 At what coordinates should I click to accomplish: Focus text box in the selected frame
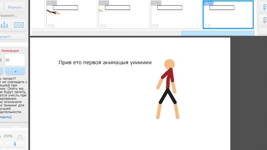(x=222, y=7)
